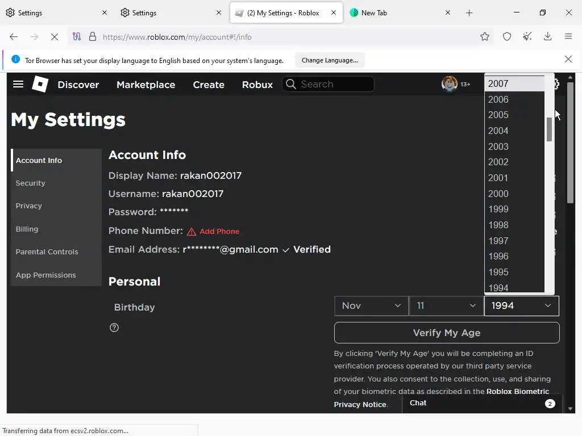This screenshot has height=436, width=582.
Task: Click the New Identity broom icon
Action: [x=527, y=36]
